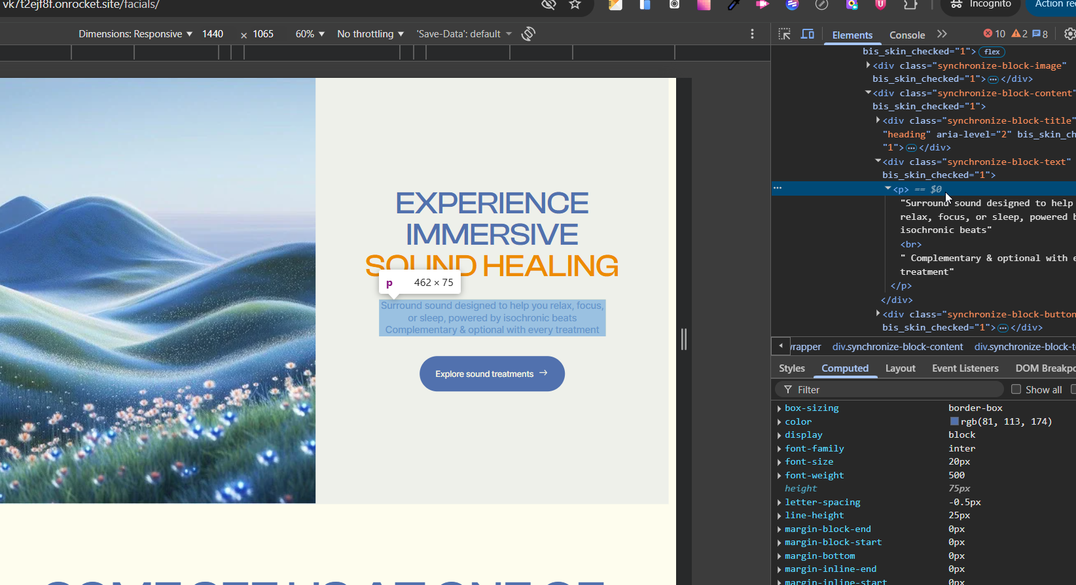
Task: Open the Dimensions: Responsive dropdown
Action: [x=135, y=34]
